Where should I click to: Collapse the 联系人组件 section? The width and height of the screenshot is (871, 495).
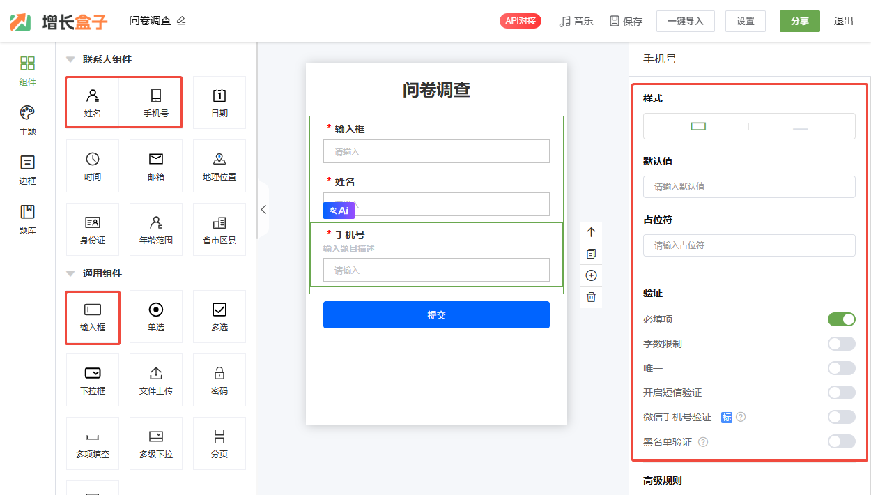pos(70,59)
